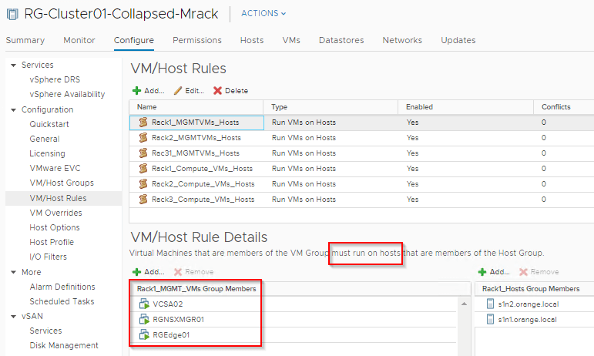Collapse the Services tree section at top
The image size is (594, 356).
coord(14,65)
